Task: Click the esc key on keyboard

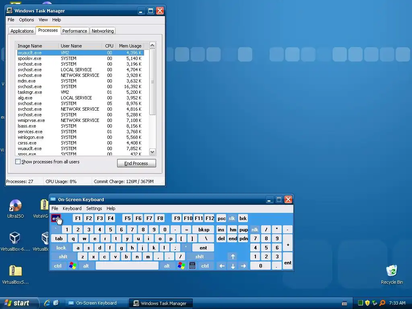Action: pyautogui.click(x=56, y=218)
